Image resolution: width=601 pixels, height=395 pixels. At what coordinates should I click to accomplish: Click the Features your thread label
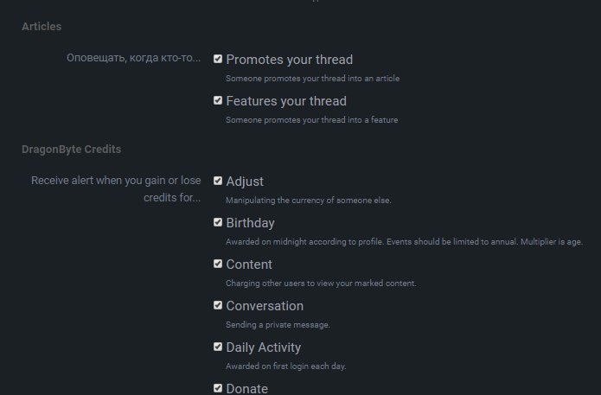[x=286, y=101]
